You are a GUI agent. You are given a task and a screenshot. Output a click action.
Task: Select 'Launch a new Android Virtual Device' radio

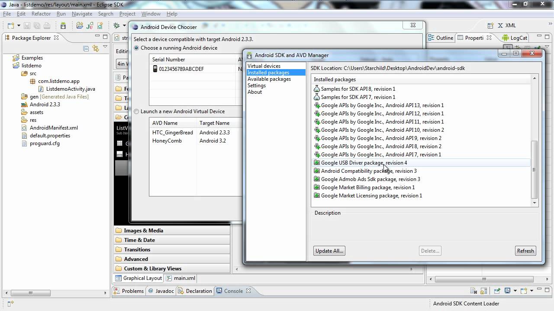tap(137, 111)
